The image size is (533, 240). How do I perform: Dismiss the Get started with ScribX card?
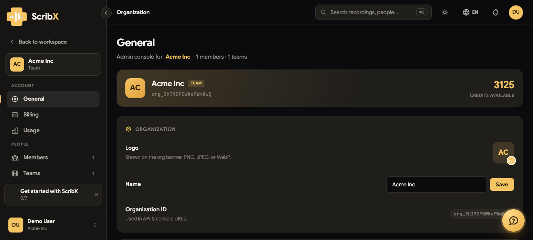(x=97, y=195)
